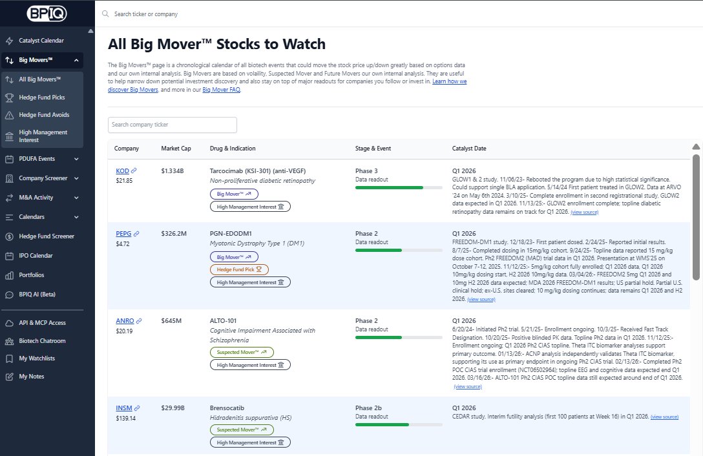Click view source link in KOD row
This screenshot has height=456, width=703.
585,212
